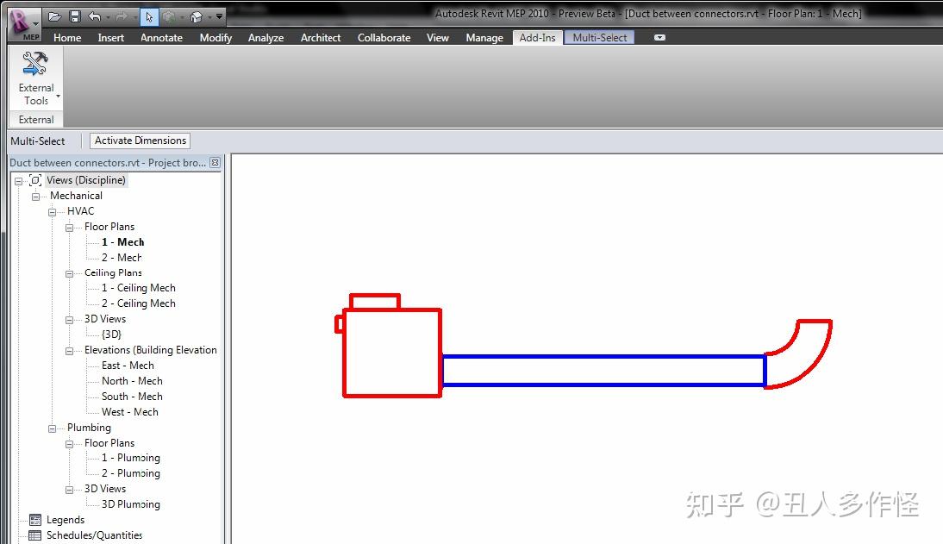The width and height of the screenshot is (943, 544).
Task: Switch to the Add-Ins ribbon tab
Action: [536, 37]
